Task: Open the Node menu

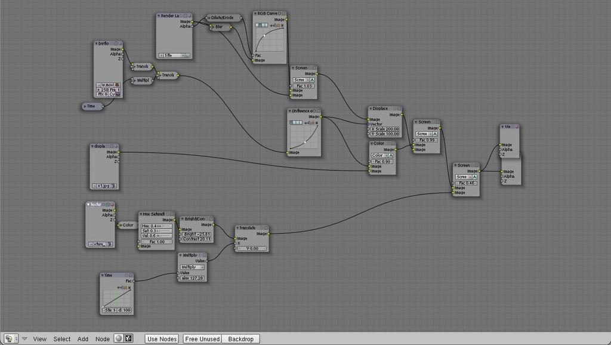Action: (x=103, y=339)
